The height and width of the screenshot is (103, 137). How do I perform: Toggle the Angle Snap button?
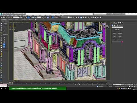pos(53,17)
